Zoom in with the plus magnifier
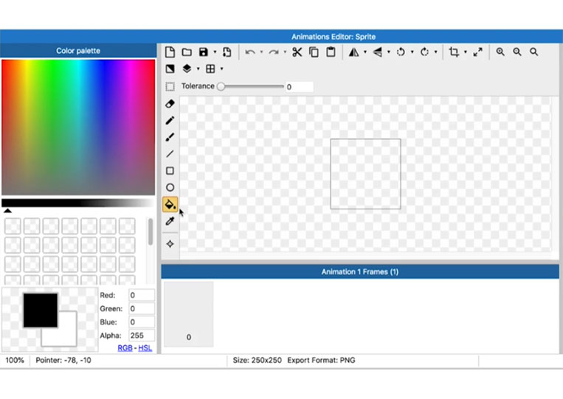The width and height of the screenshot is (563, 399). tap(500, 52)
